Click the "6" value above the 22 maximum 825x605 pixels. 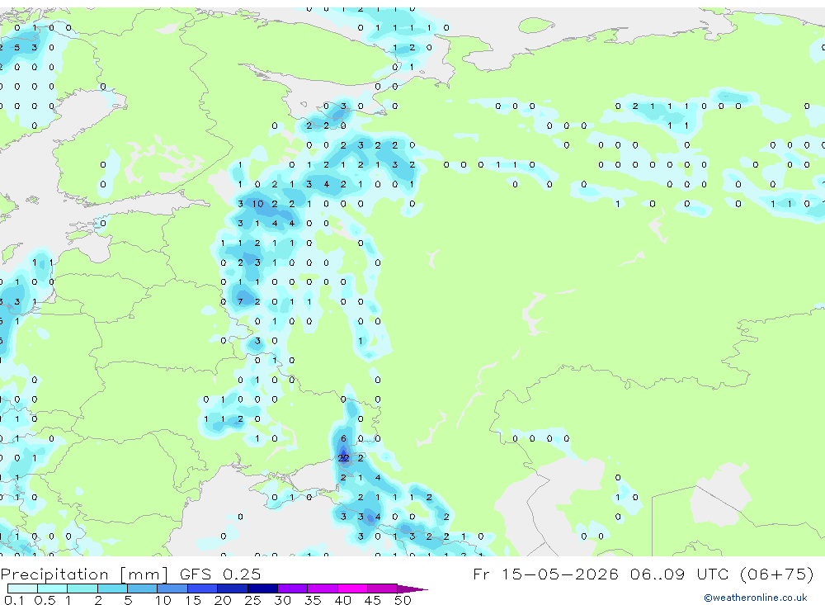tap(343, 438)
